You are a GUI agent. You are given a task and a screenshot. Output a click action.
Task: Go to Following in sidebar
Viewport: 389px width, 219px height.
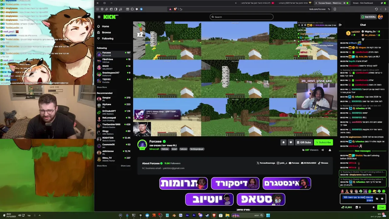[x=108, y=39]
